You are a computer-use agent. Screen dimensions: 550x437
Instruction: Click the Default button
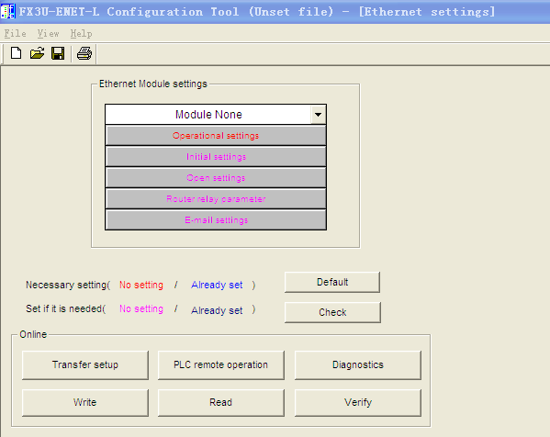(x=332, y=282)
